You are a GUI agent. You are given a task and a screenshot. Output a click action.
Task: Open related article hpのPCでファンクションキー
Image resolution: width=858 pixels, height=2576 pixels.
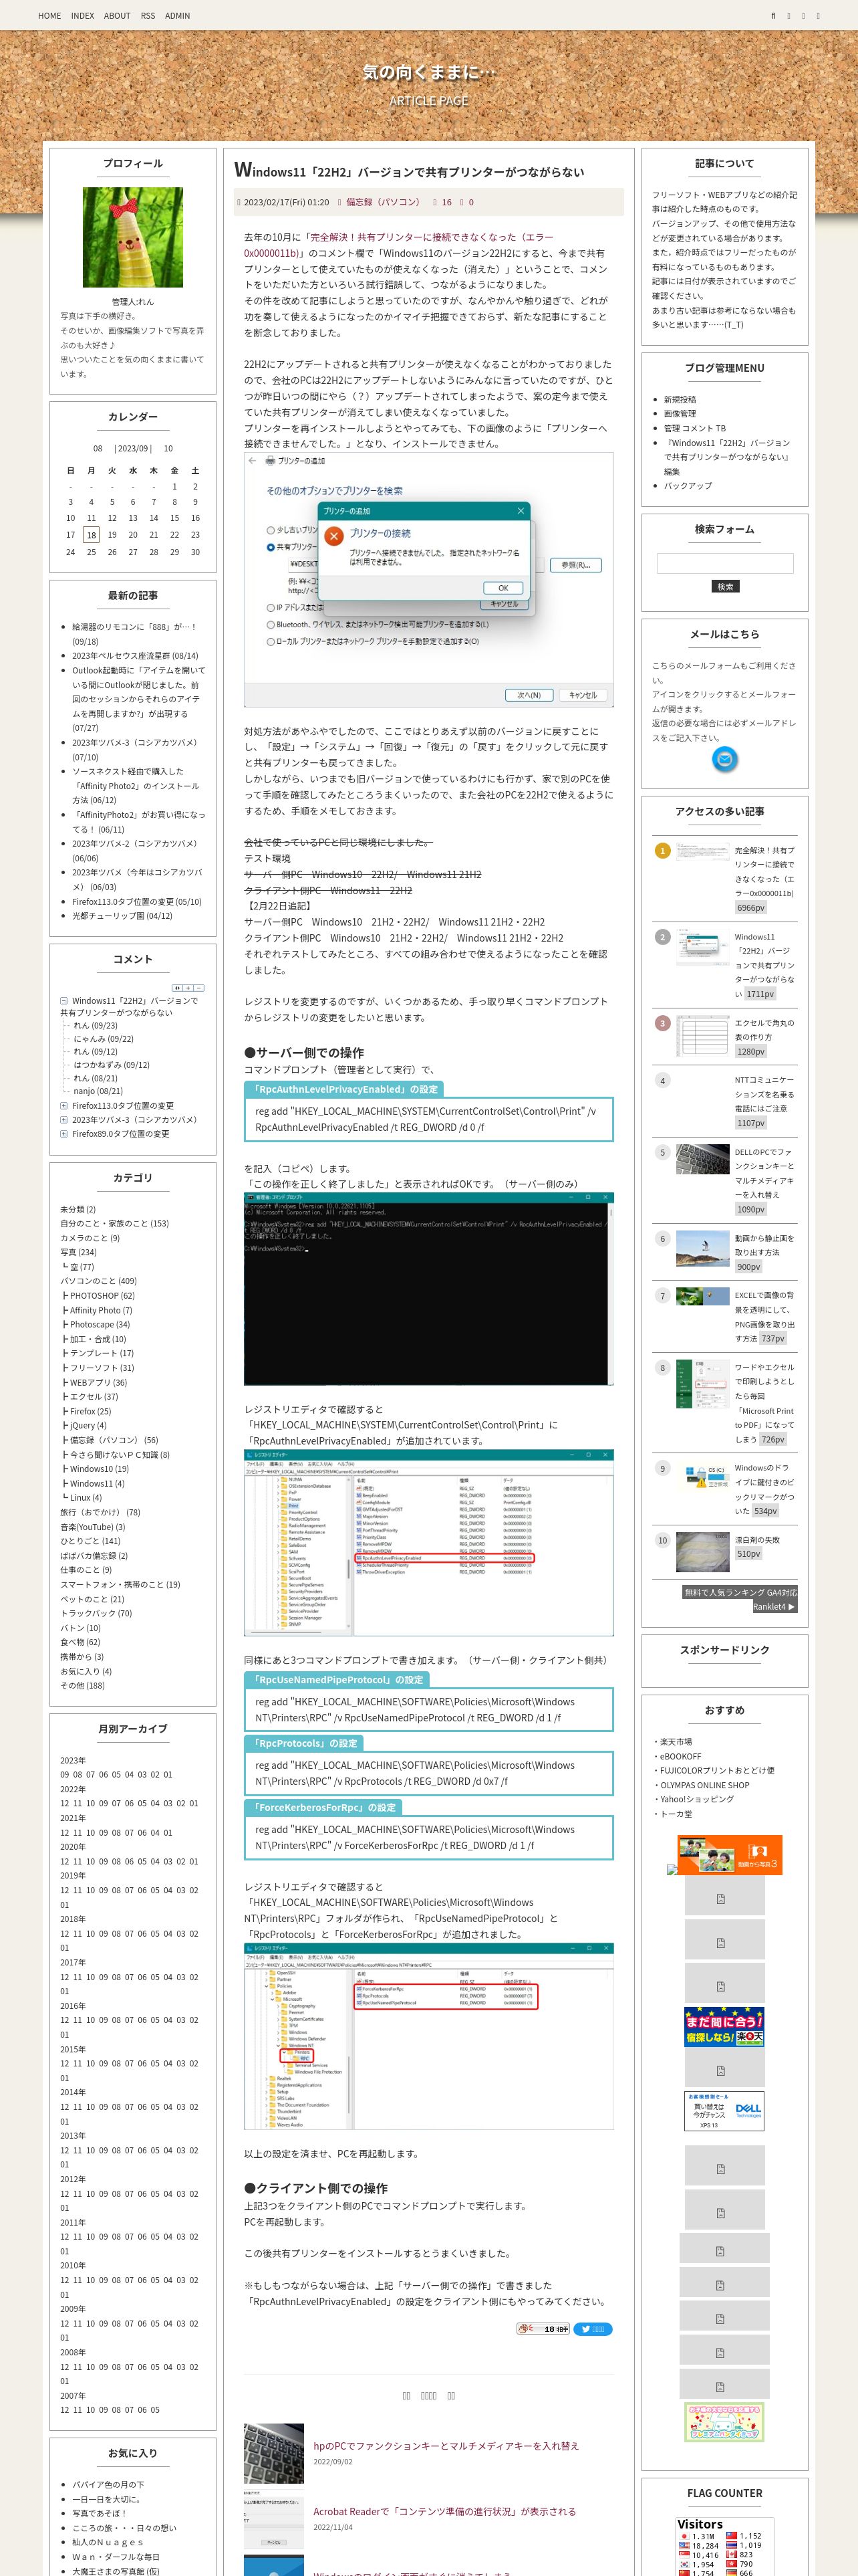coord(446,2445)
